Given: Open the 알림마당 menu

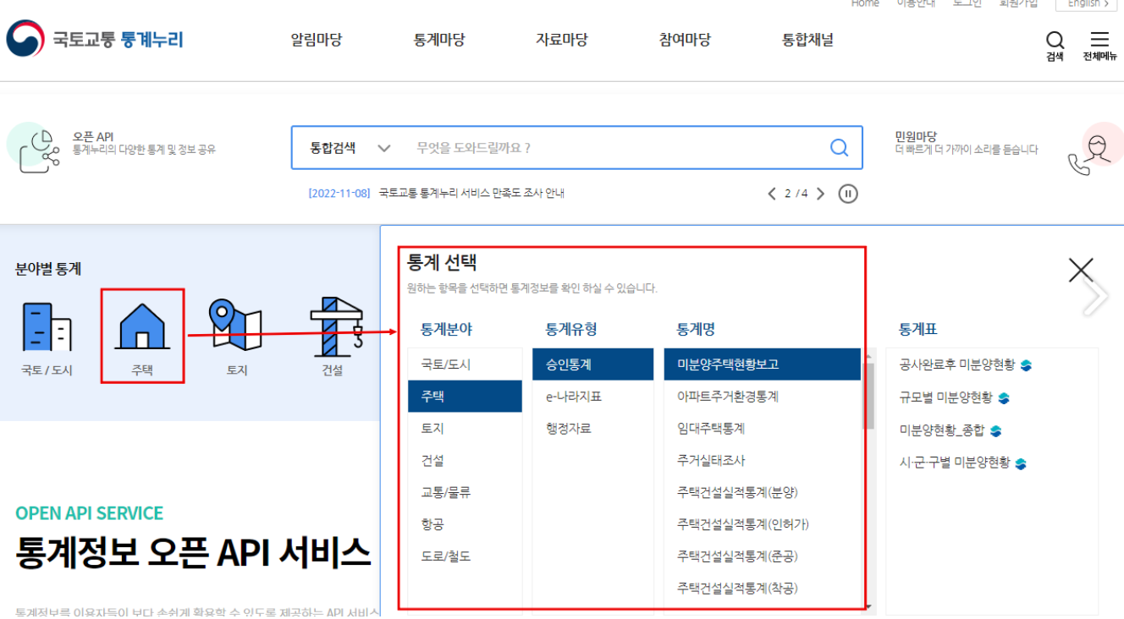Looking at the screenshot, I should (x=315, y=39).
